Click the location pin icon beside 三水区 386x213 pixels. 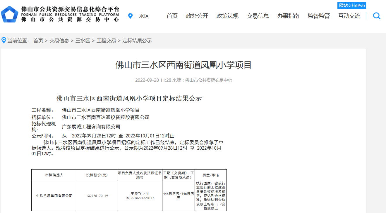130,16
